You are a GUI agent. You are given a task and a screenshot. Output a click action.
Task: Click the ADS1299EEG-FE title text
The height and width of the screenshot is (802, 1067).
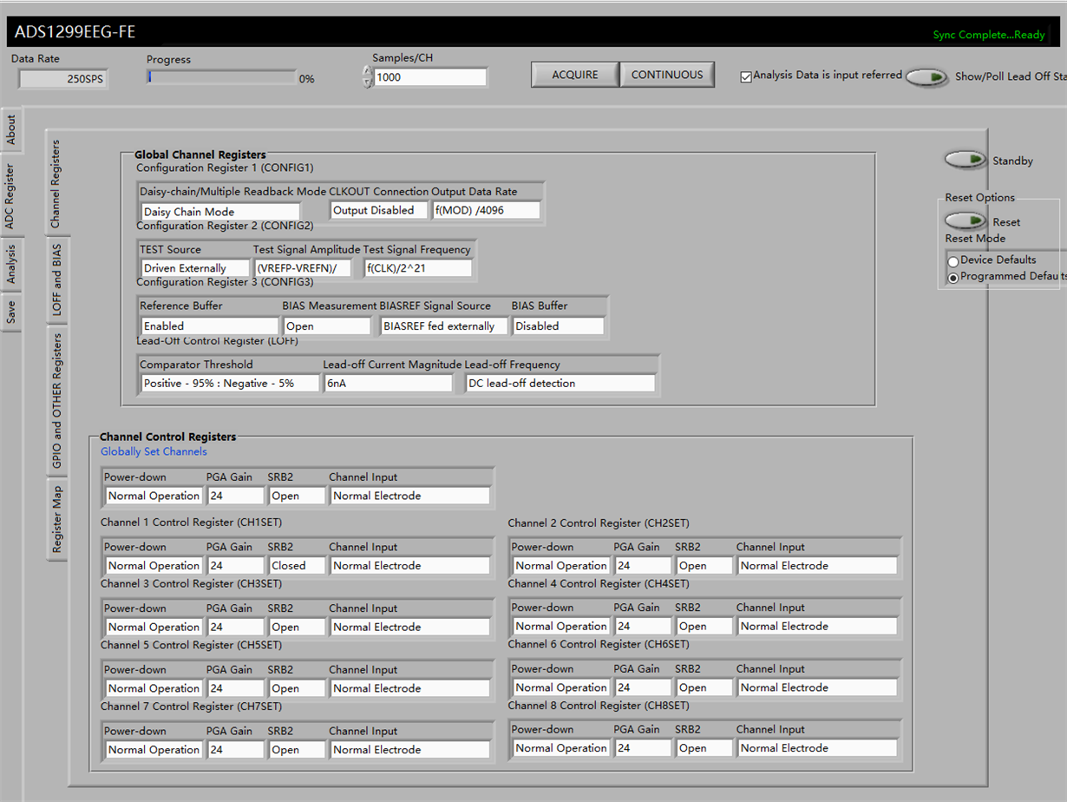coord(75,33)
